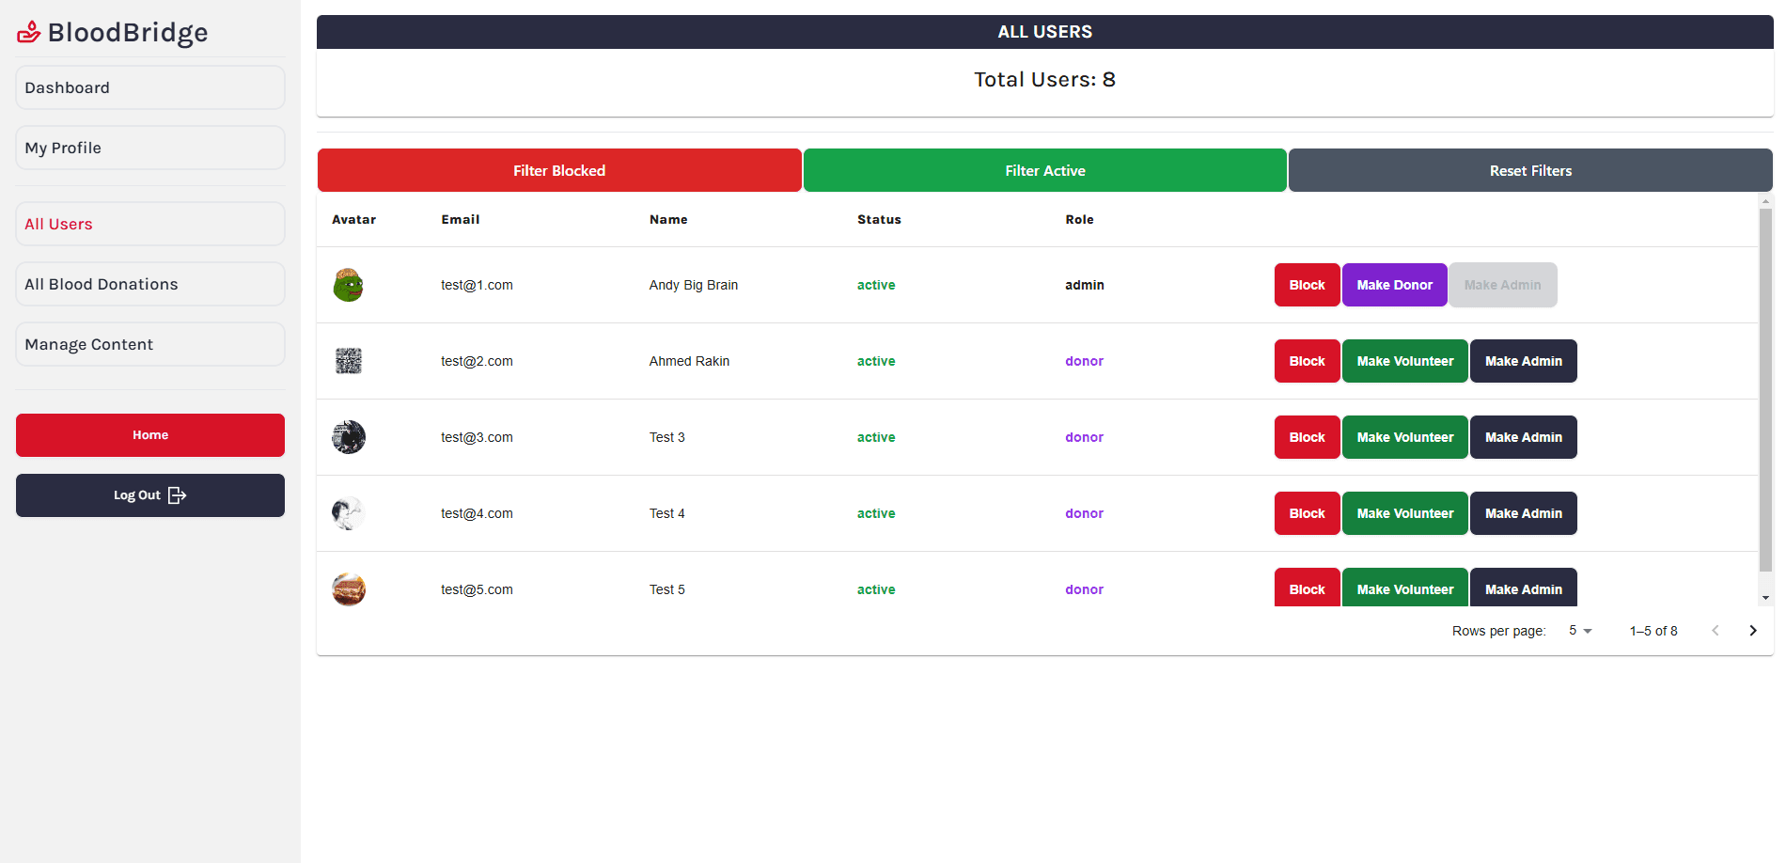Open the Dashboard menu item
Screen dimensions: 1786x863
click(x=150, y=87)
